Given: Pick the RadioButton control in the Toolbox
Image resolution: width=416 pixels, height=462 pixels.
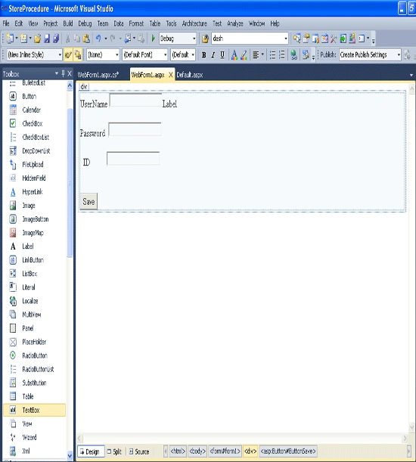Looking at the screenshot, I should pos(34,355).
